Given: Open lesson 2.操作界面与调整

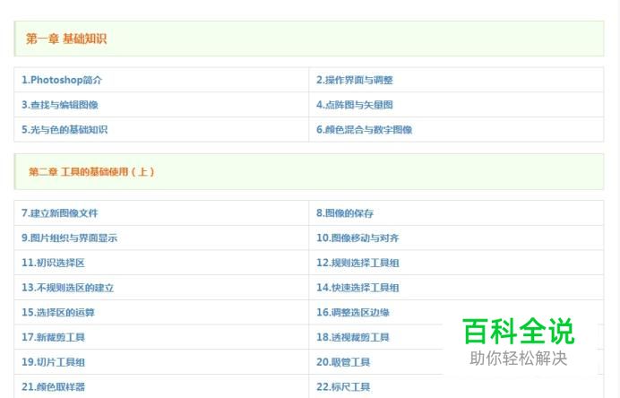Looking at the screenshot, I should coord(354,80).
